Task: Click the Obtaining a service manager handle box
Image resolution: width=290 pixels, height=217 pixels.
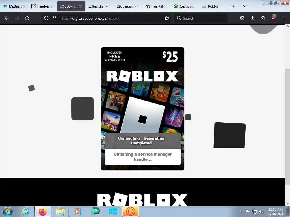Action: [x=143, y=157]
